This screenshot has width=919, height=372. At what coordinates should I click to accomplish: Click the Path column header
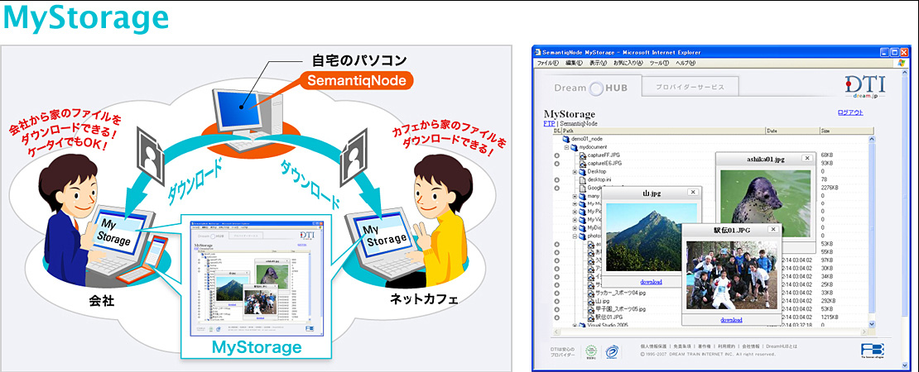click(663, 131)
